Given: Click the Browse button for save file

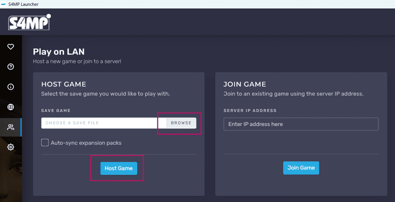Looking at the screenshot, I should pos(181,123).
